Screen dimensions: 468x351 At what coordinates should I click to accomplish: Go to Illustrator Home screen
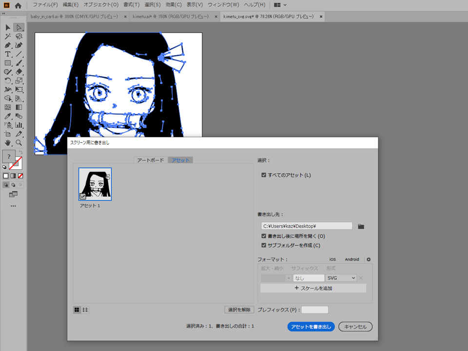(18, 5)
